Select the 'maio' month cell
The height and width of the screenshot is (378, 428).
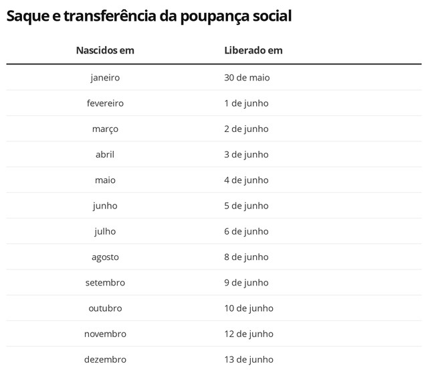pyautogui.click(x=105, y=180)
